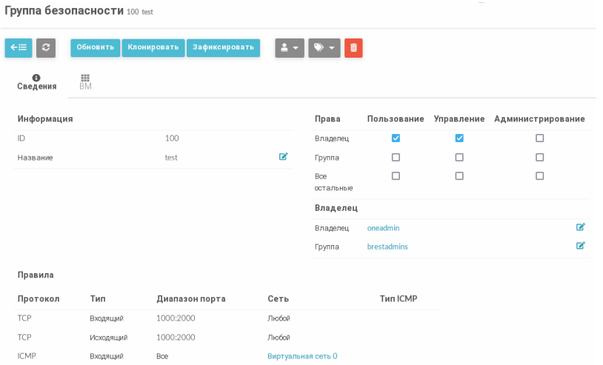Open the user ownership dropdown

pyautogui.click(x=290, y=47)
